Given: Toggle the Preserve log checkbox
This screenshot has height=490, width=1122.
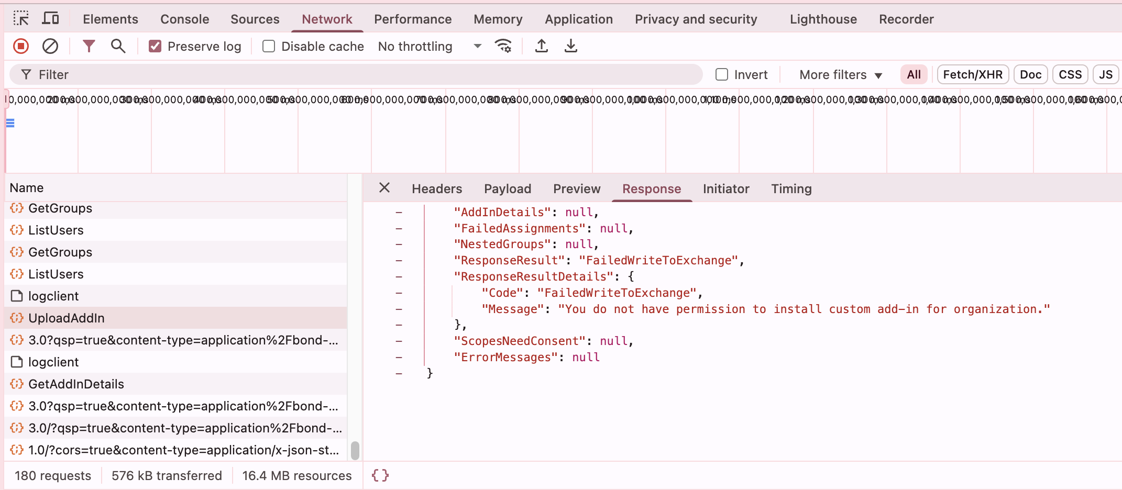Looking at the screenshot, I should click(155, 46).
